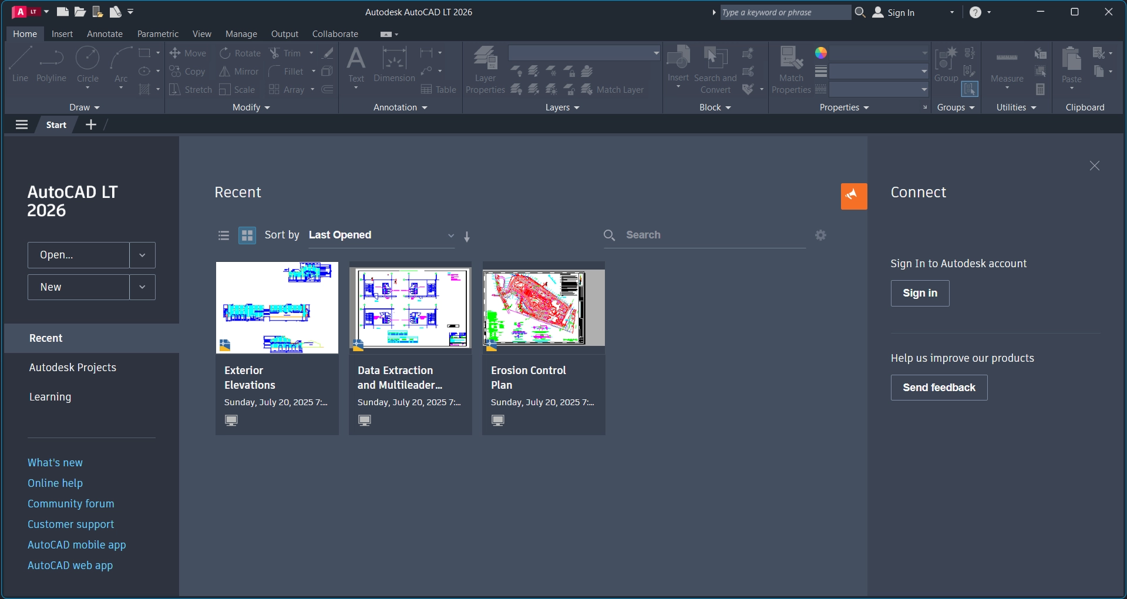The height and width of the screenshot is (599, 1127).
Task: Open recent files settings gear
Action: click(x=820, y=235)
